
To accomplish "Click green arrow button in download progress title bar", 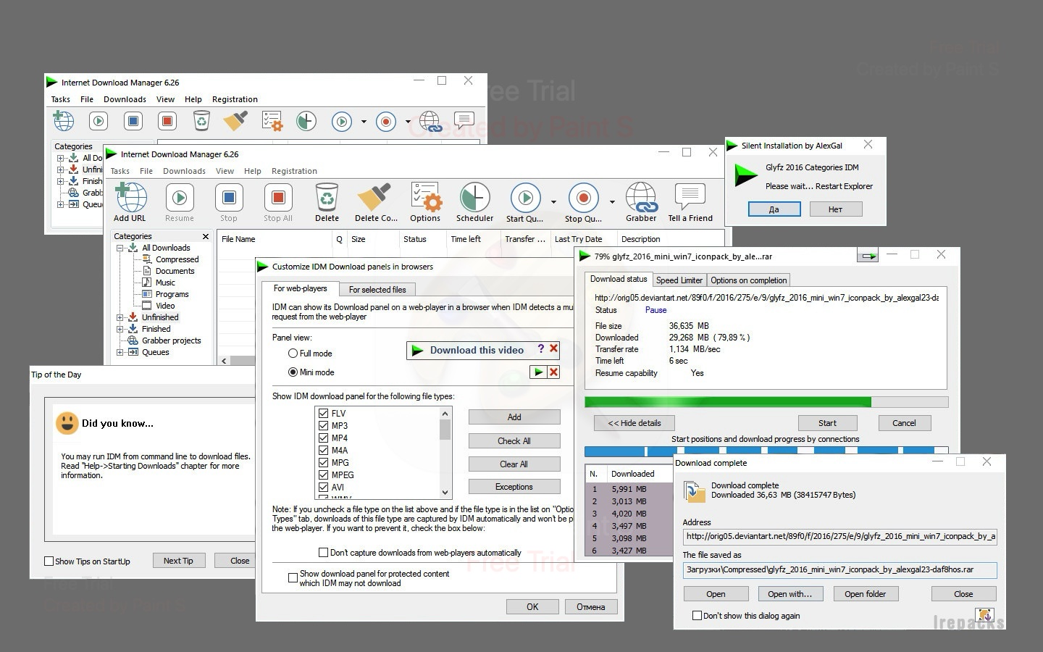I will click(868, 256).
